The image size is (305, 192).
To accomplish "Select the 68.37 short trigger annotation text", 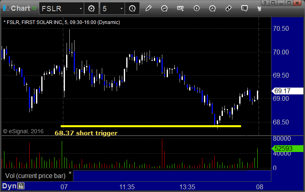I will tap(86, 133).
